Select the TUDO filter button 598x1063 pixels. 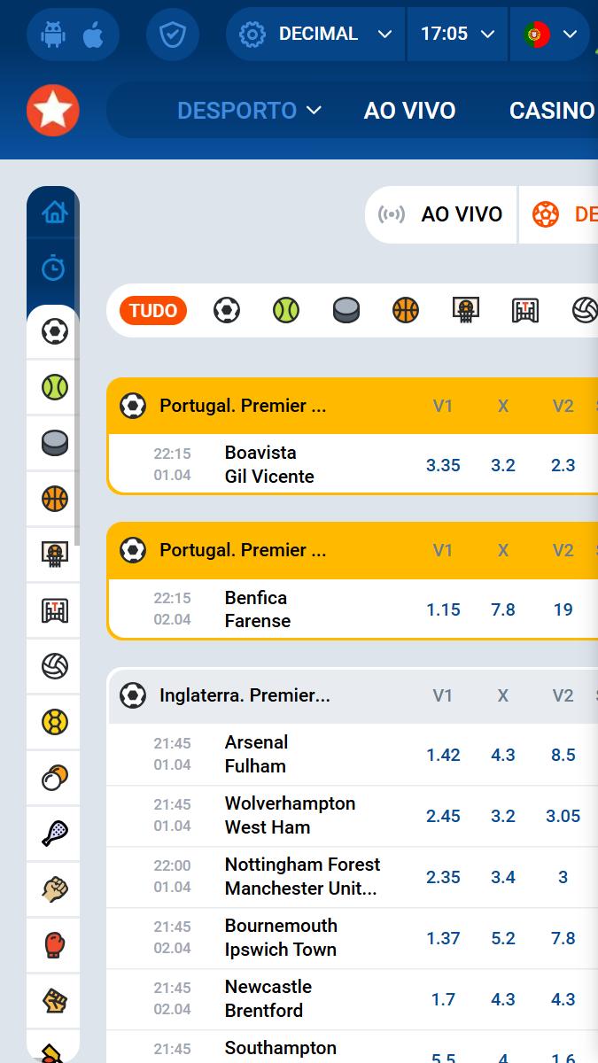153,310
